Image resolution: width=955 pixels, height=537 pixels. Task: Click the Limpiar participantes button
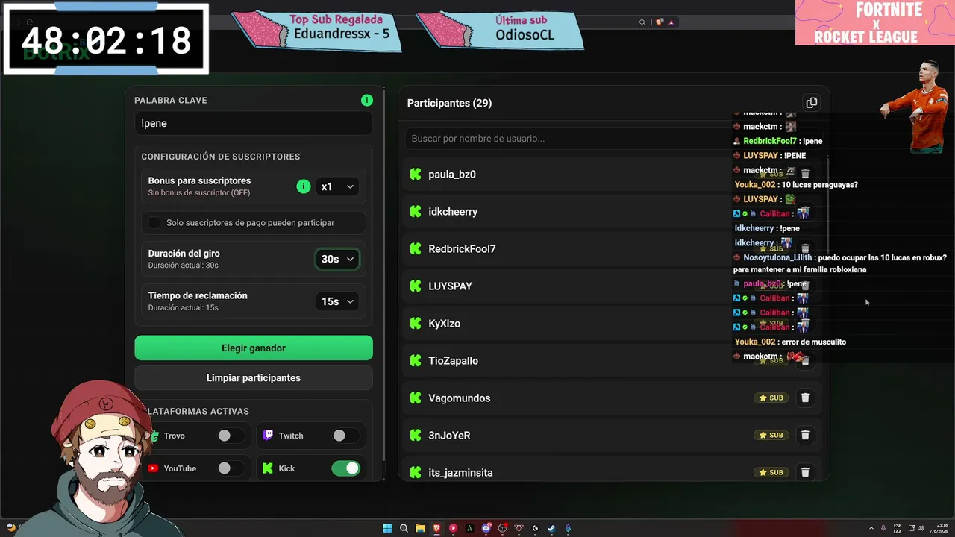(x=254, y=378)
